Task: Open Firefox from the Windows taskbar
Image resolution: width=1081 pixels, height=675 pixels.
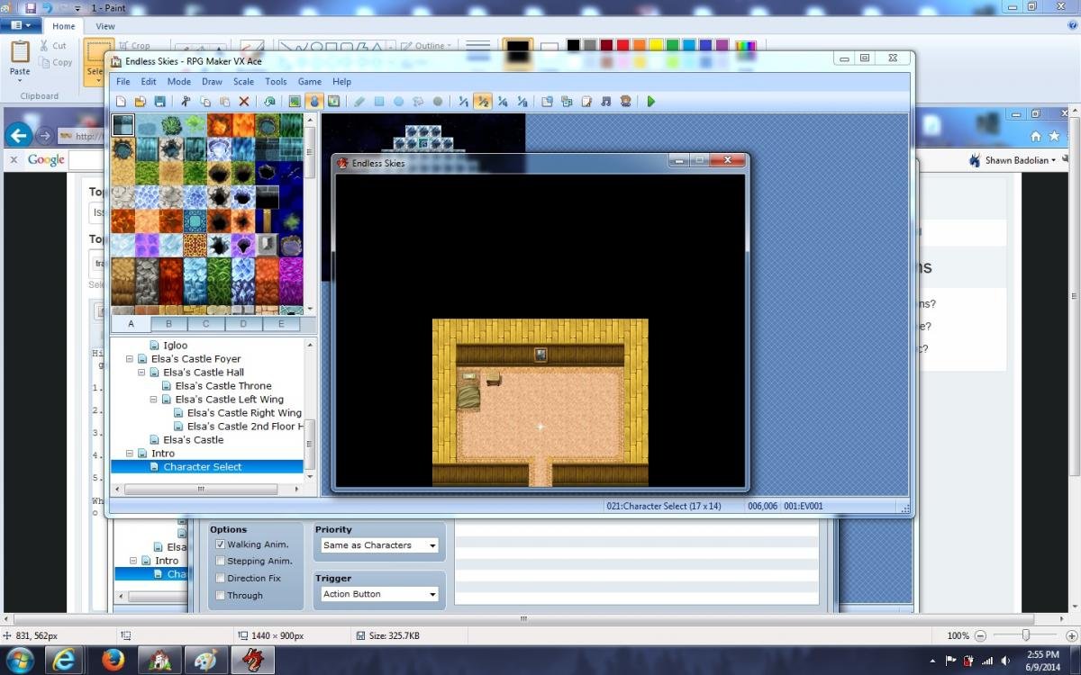Action: click(x=113, y=660)
